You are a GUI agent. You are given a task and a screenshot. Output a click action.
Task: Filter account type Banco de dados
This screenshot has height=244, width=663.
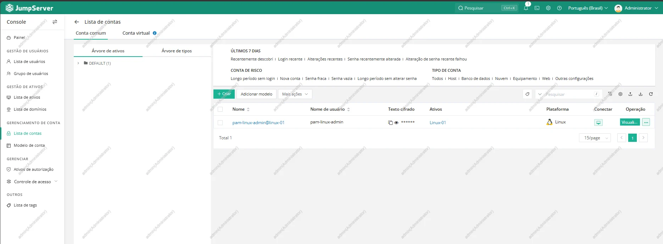(475, 79)
